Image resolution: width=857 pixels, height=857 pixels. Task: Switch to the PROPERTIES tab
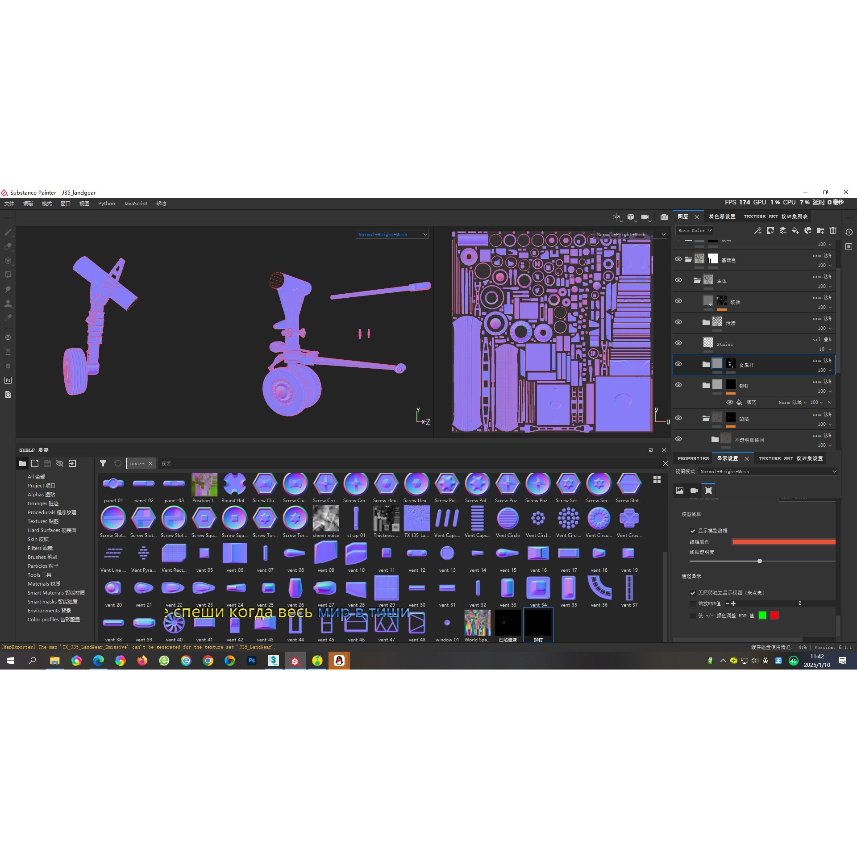coord(693,458)
